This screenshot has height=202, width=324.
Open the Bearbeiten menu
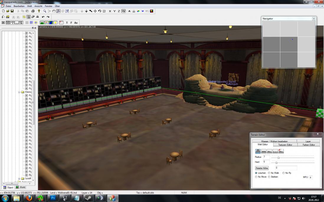coord(19,6)
